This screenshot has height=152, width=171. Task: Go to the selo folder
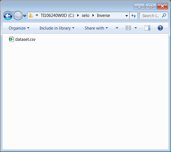point(85,15)
